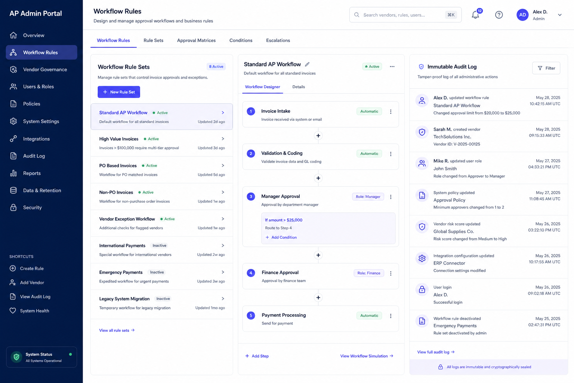
Task: Click the Overview home icon in the sidebar
Action: click(13, 35)
